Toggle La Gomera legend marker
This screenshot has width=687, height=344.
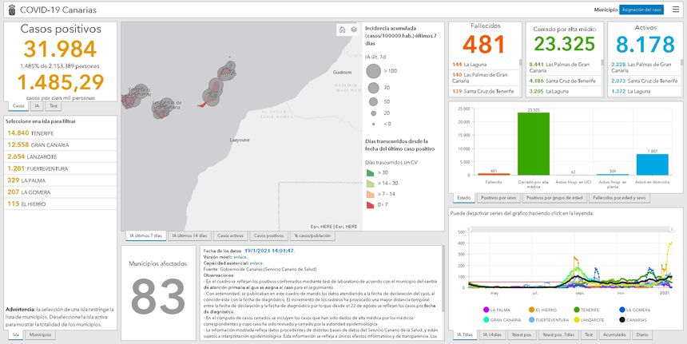point(622,310)
